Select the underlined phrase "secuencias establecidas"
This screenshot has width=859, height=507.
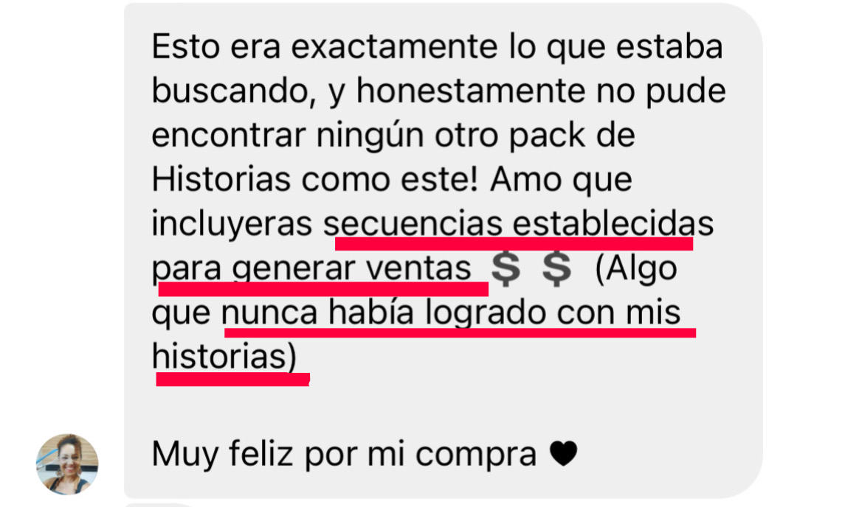[518, 224]
